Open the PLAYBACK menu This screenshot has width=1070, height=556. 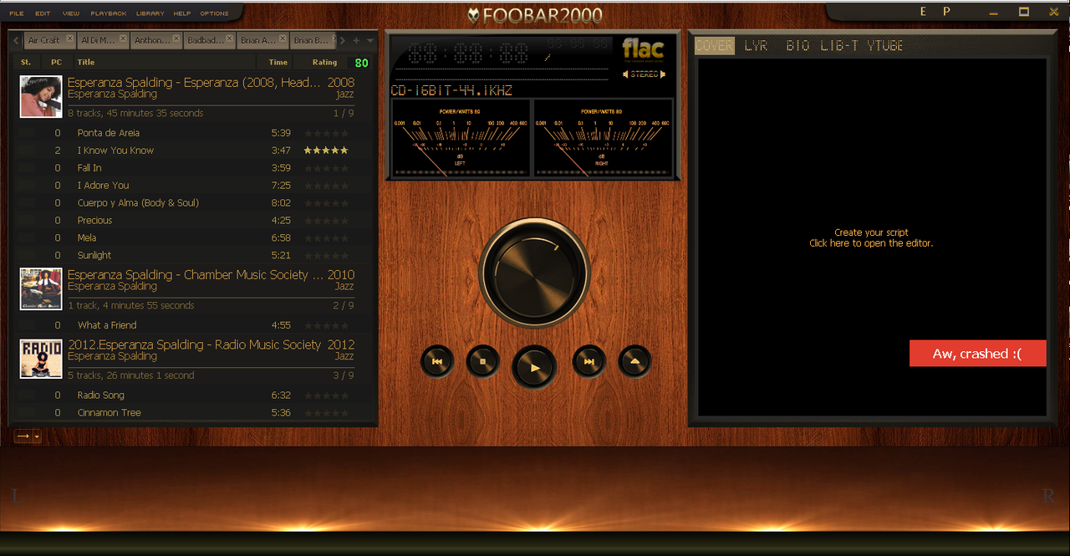pyautogui.click(x=109, y=13)
